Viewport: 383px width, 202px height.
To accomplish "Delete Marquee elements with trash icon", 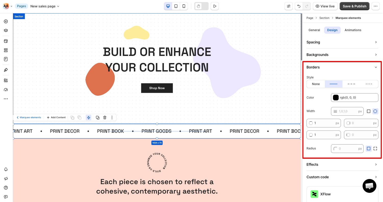I will 105,117.
